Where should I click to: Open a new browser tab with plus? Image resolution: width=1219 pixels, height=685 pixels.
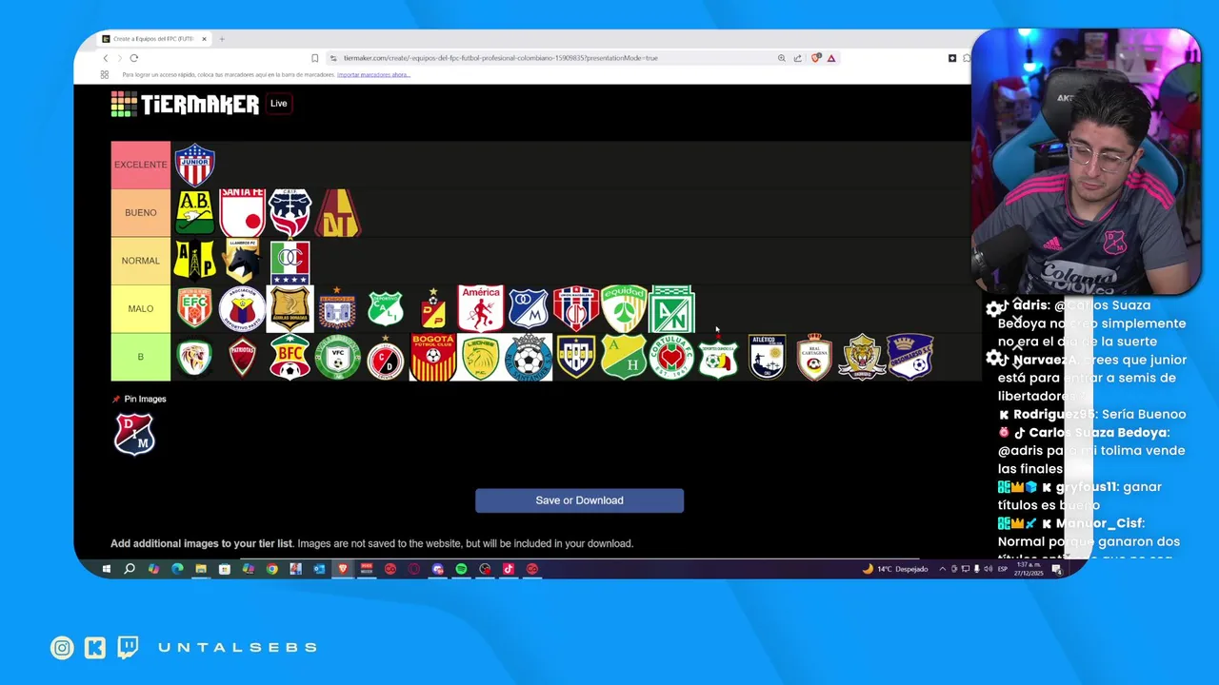[222, 39]
